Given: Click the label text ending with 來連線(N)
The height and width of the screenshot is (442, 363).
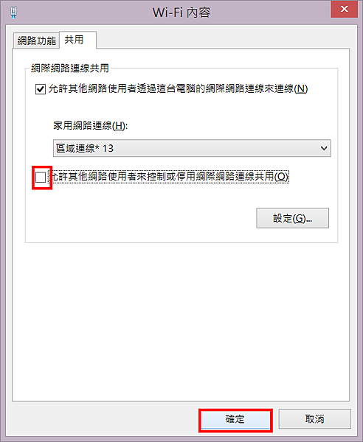Looking at the screenshot, I should tap(178, 89).
